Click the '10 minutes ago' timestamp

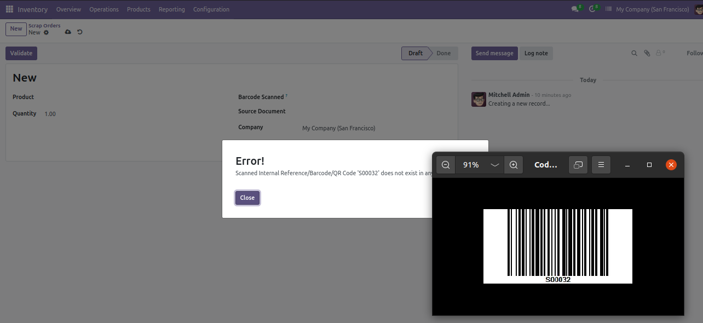(x=552, y=95)
